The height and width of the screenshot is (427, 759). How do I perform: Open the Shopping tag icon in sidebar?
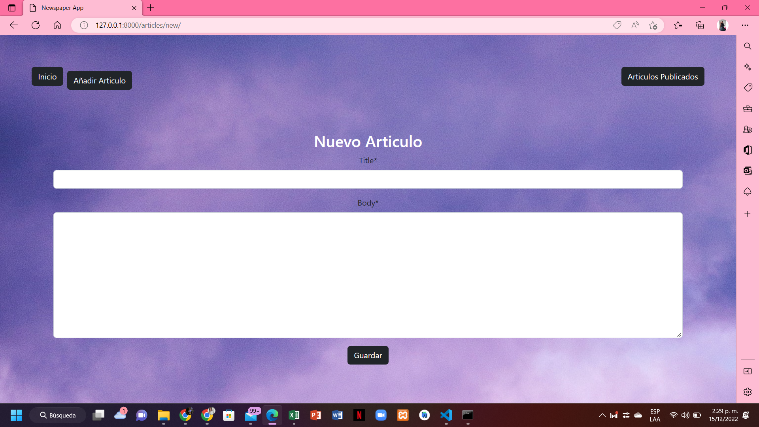click(747, 87)
